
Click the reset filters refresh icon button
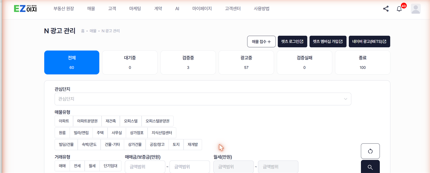pos(370,151)
